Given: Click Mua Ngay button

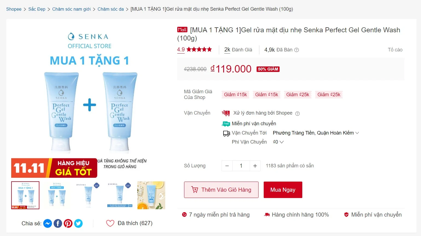Looking at the screenshot, I should click(x=283, y=190).
